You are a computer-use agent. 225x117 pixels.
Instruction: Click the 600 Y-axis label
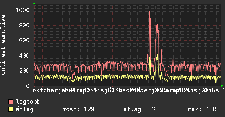[x=24, y=40]
